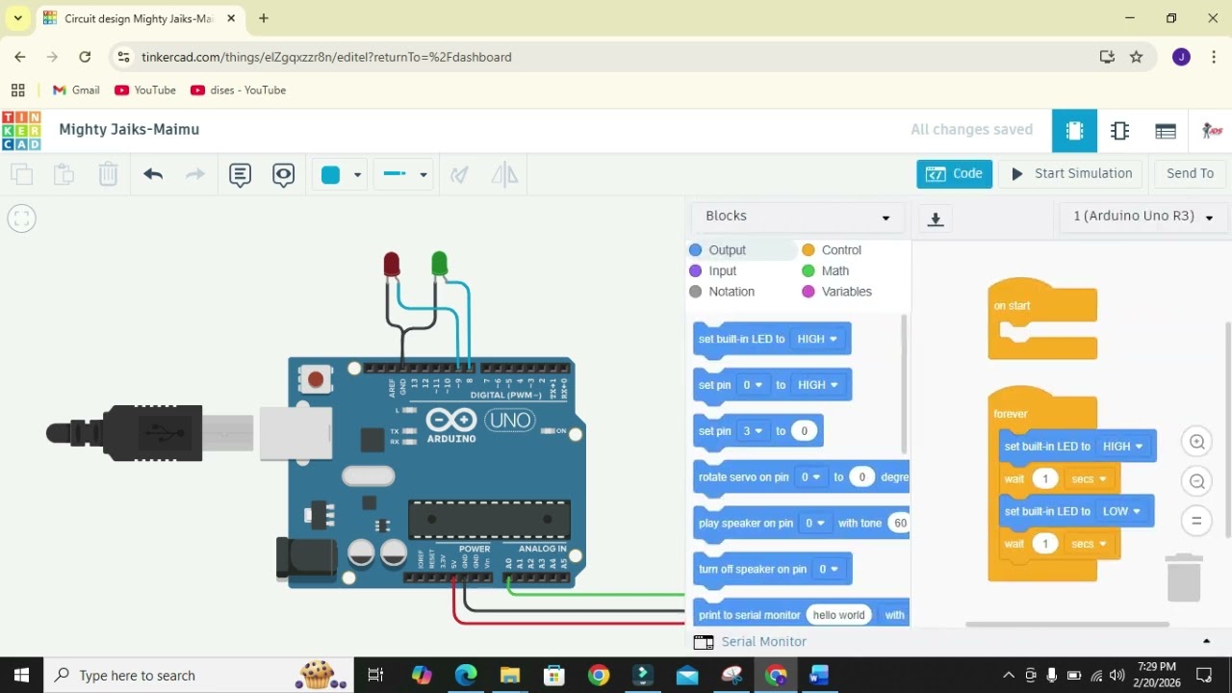Click the rotate component icon
Image resolution: width=1232 pixels, height=693 pixels.
(460, 174)
